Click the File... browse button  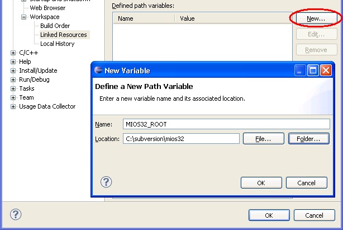263,138
